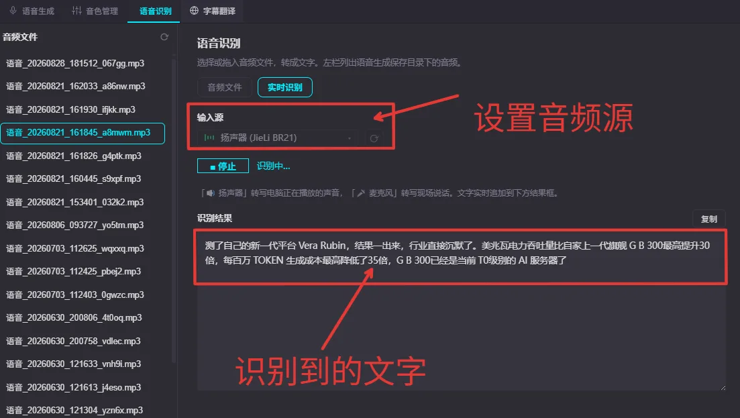Open the 语音生成 tab
740x418 pixels.
32,11
